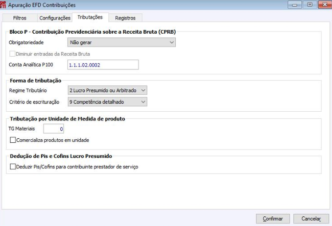Go to the Registros tab
Image resolution: width=332 pixels, height=226 pixels.
click(125, 18)
